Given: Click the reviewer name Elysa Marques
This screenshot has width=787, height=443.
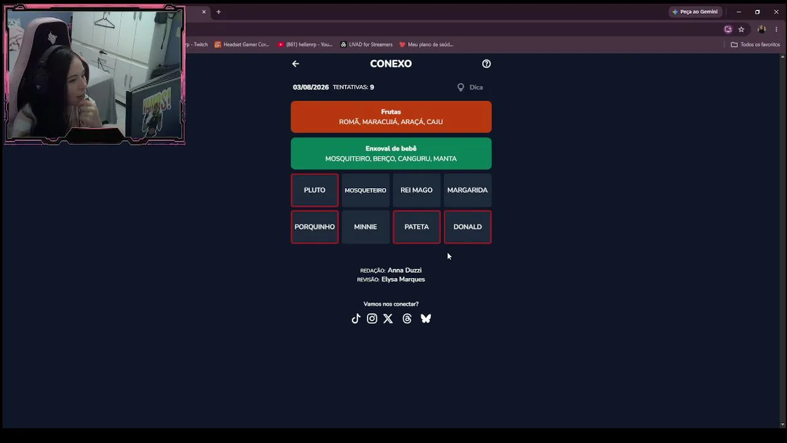Looking at the screenshot, I should coord(403,280).
